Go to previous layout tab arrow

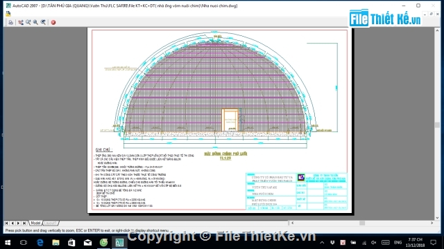click(x=12, y=223)
